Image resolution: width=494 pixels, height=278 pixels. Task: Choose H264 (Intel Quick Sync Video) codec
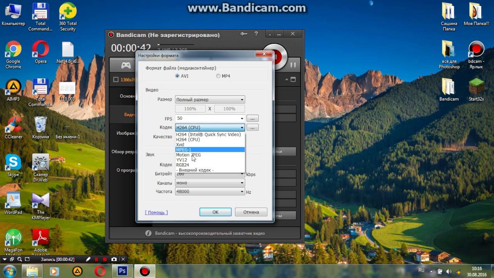point(210,134)
